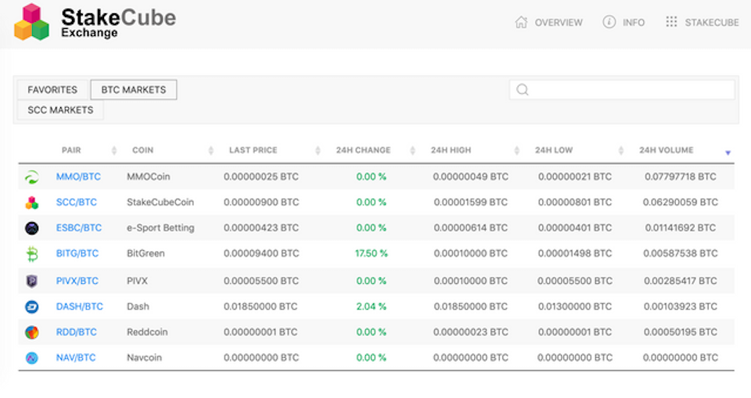The image size is (751, 398).
Task: Open Overview via the home icon
Action: [x=521, y=22]
